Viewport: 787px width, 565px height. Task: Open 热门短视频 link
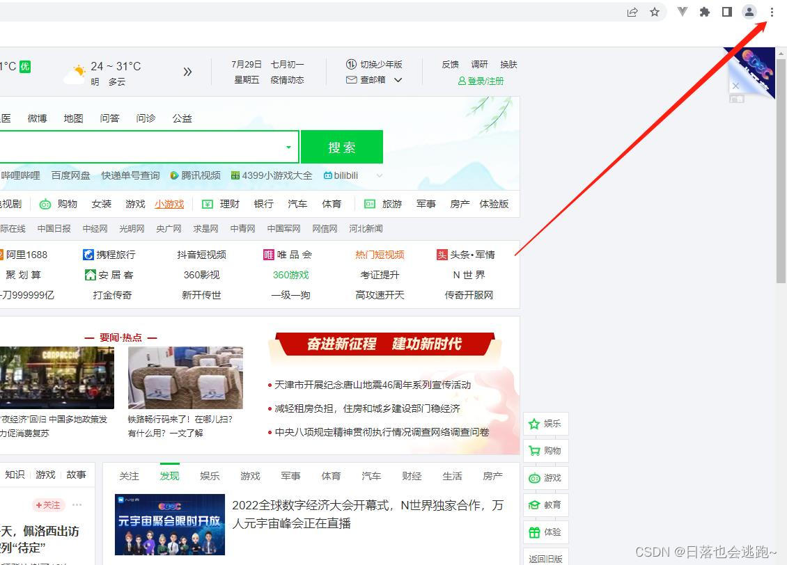point(380,255)
